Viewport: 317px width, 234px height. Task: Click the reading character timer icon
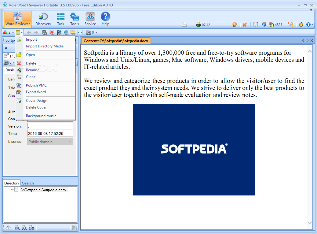[x=198, y=24]
